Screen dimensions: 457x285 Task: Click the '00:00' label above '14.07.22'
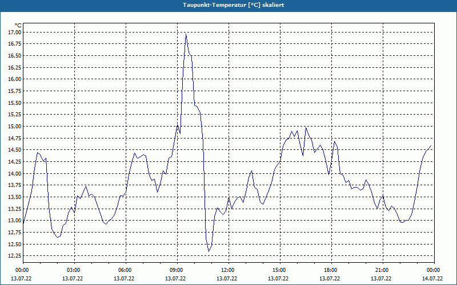tap(434, 270)
